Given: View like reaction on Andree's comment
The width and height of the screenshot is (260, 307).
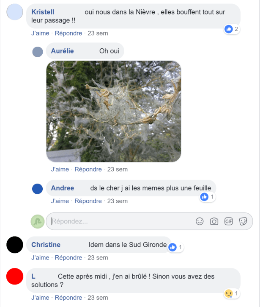Looking at the screenshot, I should click(x=208, y=197).
